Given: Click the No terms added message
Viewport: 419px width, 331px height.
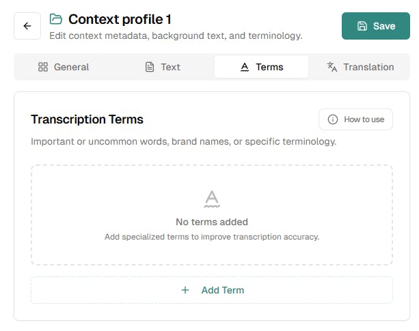Looking at the screenshot, I should [x=212, y=222].
